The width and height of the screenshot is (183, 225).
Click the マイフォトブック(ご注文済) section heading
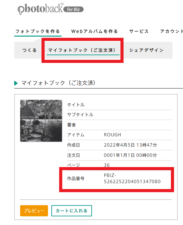[58, 83]
